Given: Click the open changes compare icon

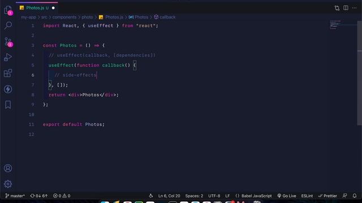Looking at the screenshot, I should (337, 8).
